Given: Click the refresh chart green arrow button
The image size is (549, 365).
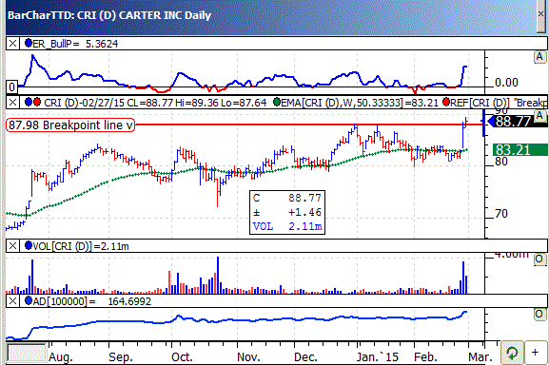Looking at the screenshot, I should pos(512,353).
